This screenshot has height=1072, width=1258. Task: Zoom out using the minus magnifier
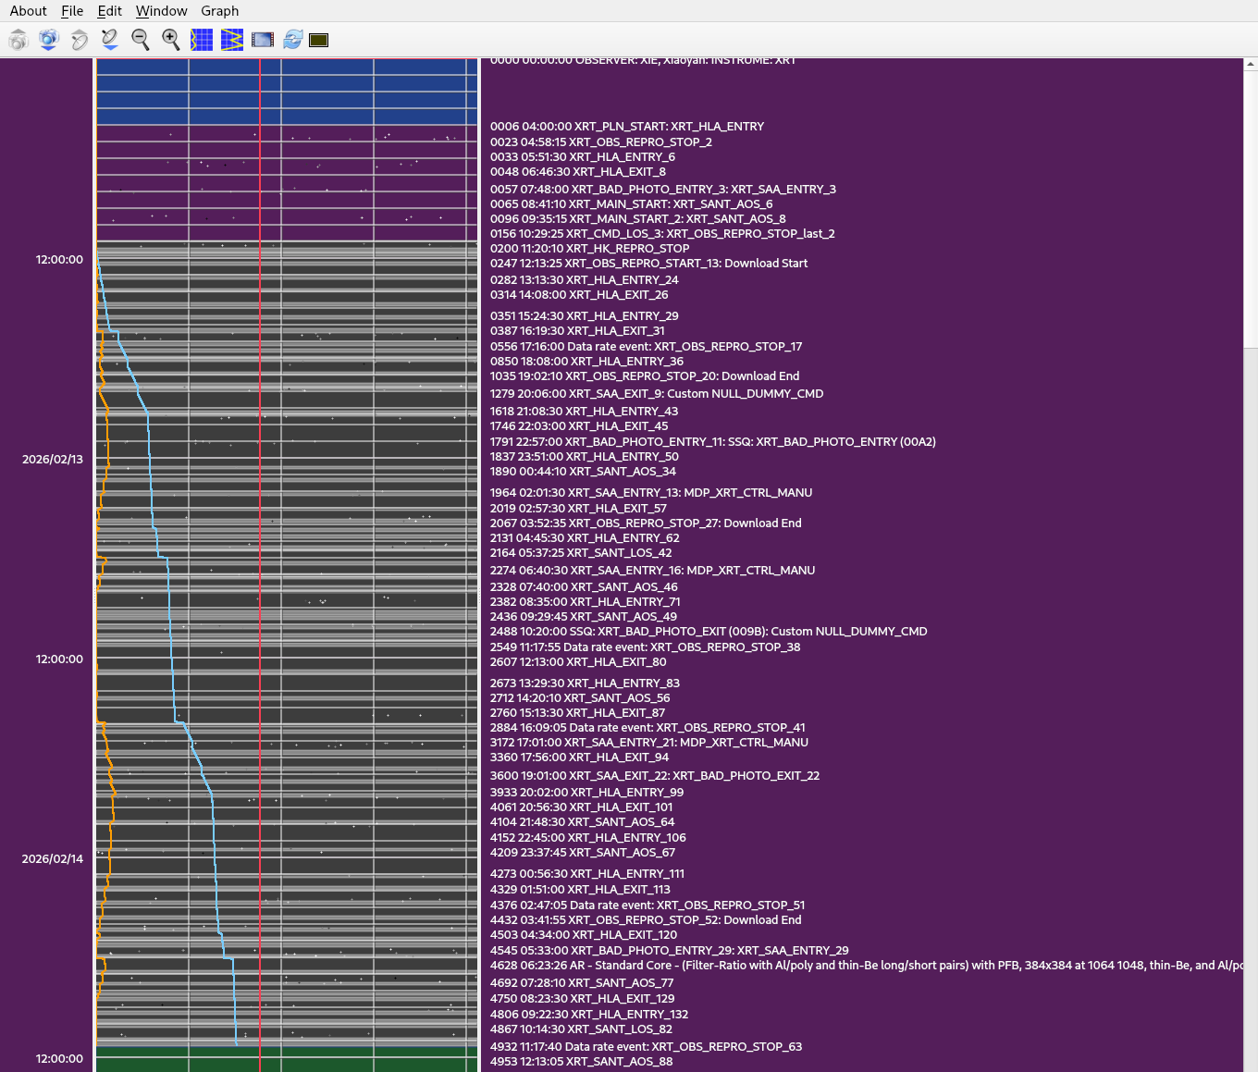tap(141, 40)
